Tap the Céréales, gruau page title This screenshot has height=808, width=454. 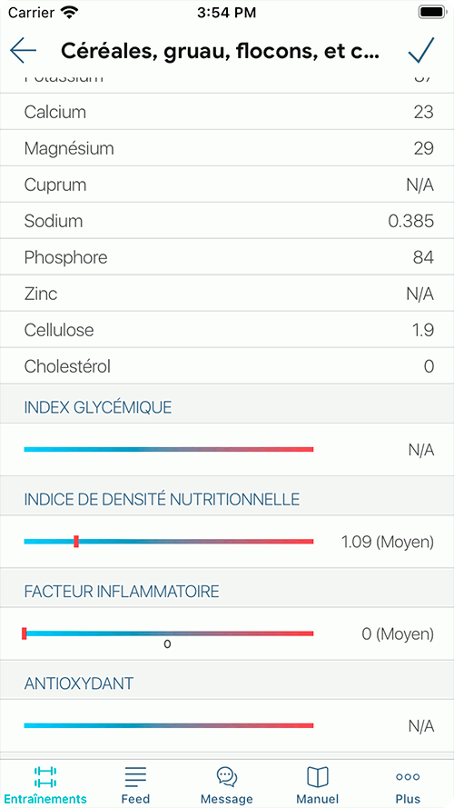click(x=221, y=51)
